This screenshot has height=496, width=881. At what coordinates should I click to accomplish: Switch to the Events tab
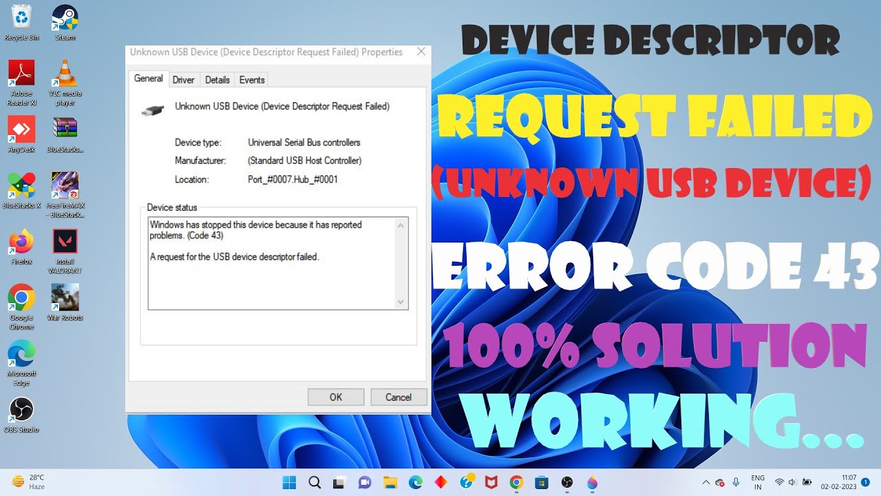pos(252,80)
